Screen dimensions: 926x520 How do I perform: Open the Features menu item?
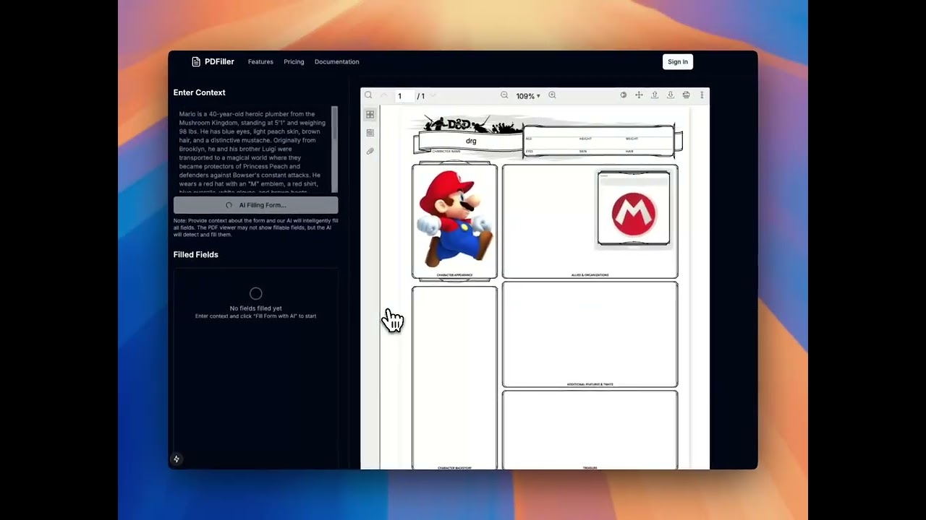[260, 62]
